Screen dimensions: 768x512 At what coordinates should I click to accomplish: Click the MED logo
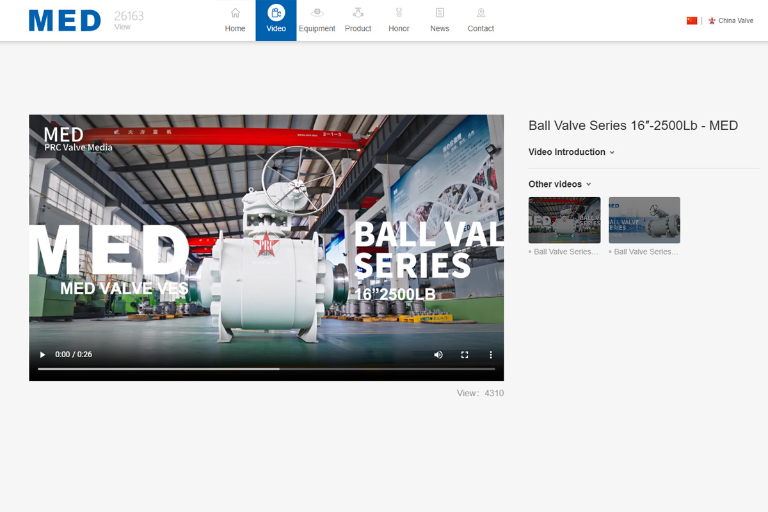click(x=65, y=20)
